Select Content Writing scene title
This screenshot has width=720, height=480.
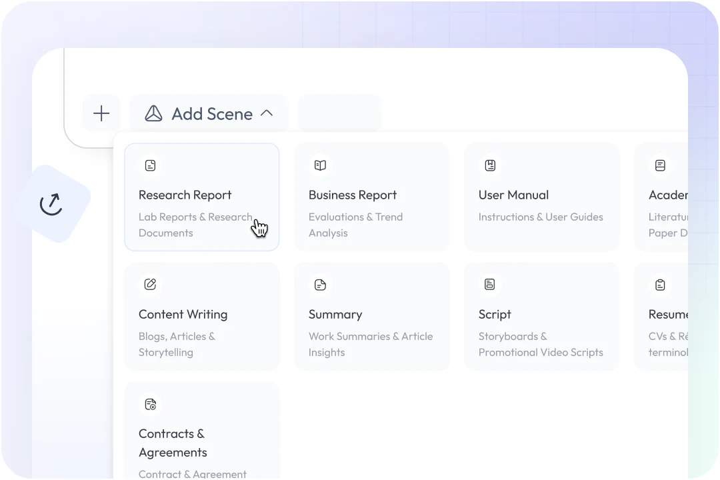point(183,315)
